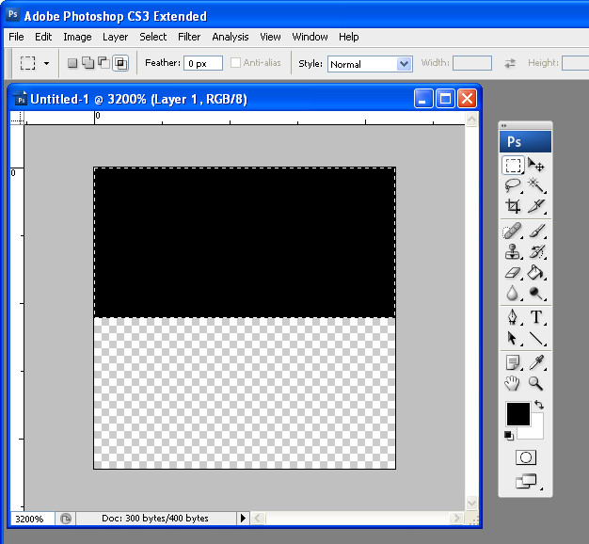Collapse the toolbox with double-arrow toggle
Viewport: 589px width, 544px height.
click(x=504, y=125)
